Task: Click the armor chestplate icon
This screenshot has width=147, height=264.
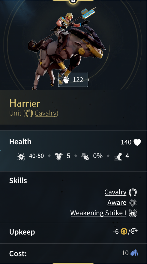Action: tap(59, 157)
